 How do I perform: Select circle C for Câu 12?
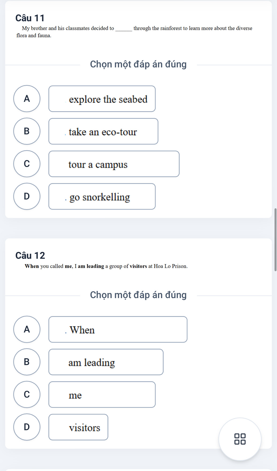click(x=27, y=394)
